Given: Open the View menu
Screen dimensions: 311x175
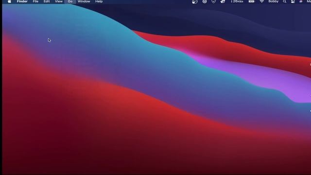Looking at the screenshot, I should 59,1.
